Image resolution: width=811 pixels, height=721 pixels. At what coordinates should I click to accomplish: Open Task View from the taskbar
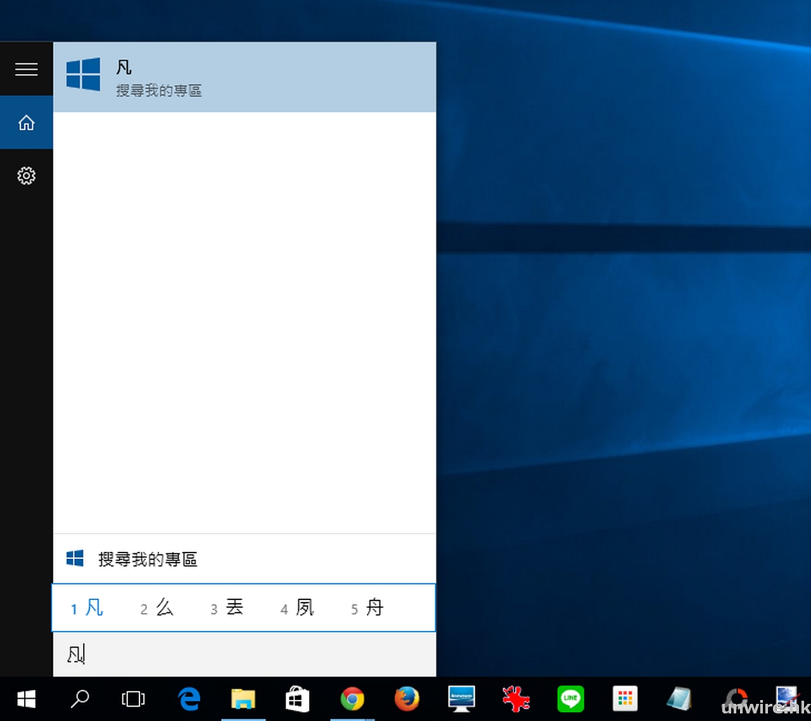coord(133,699)
